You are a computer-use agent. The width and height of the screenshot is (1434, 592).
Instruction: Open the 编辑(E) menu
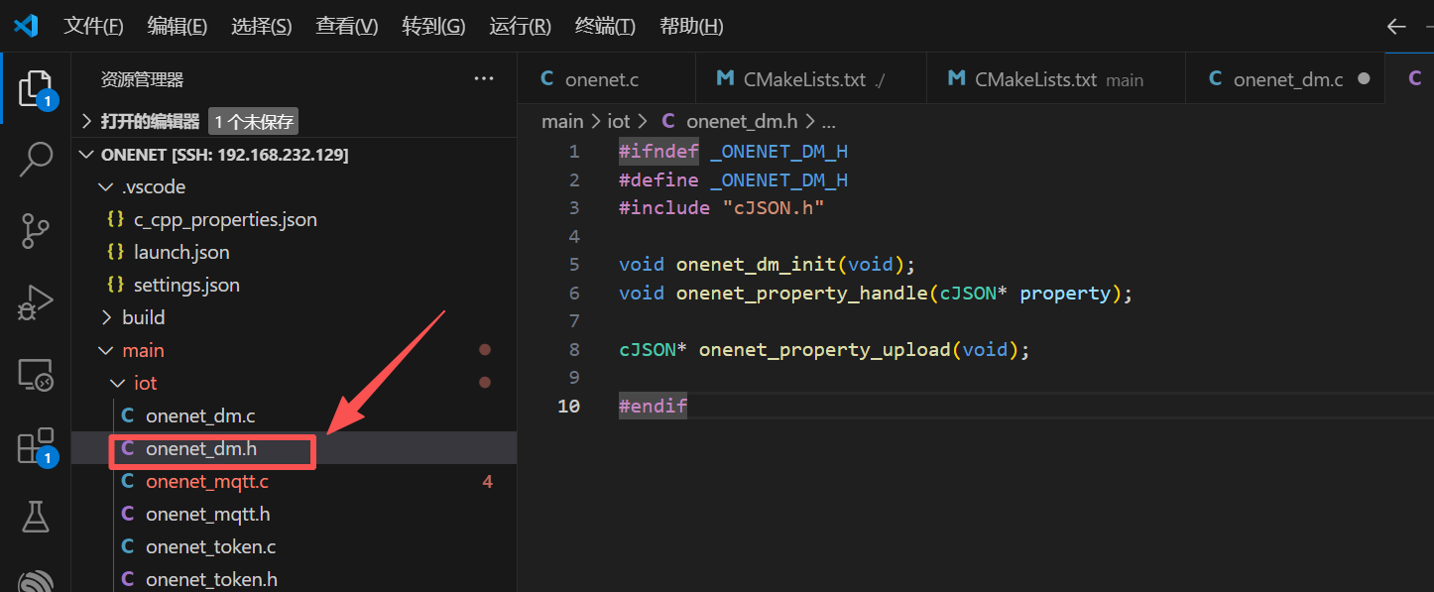click(x=178, y=26)
